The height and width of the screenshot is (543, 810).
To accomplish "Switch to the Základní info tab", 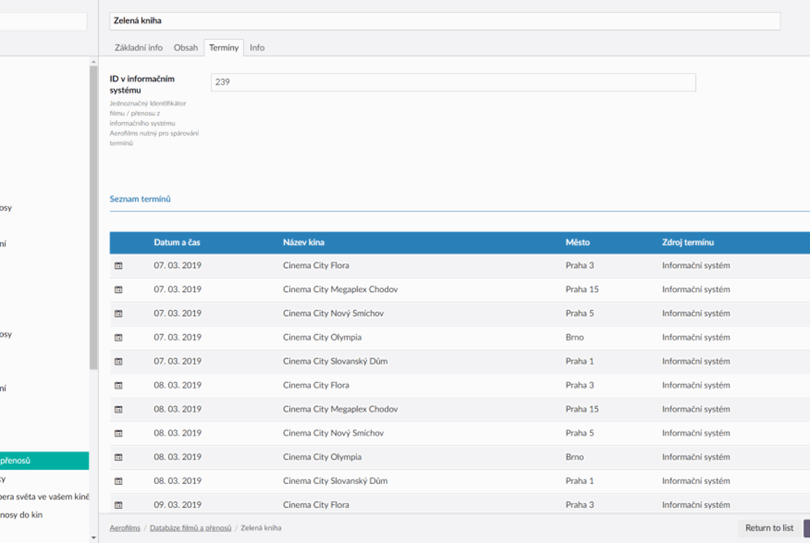I will coord(138,48).
